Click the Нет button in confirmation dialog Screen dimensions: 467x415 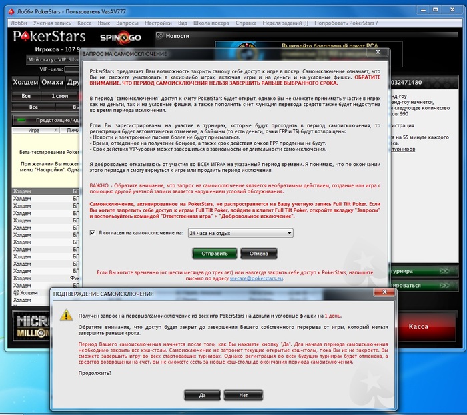[x=244, y=395]
